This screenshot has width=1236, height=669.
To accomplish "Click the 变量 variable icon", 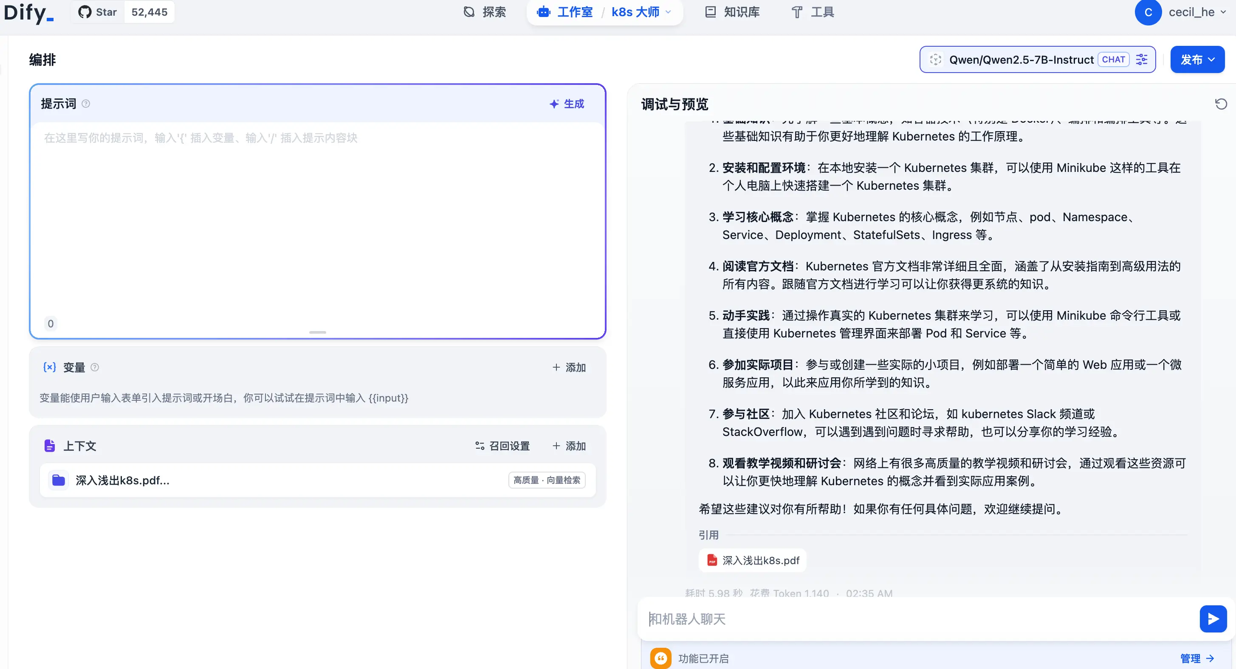I will pos(49,367).
